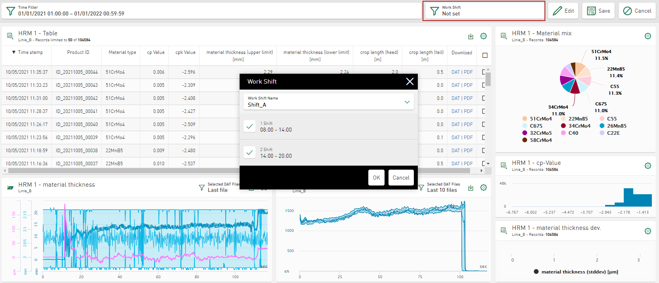Viewport: 659px width, 283px height.
Task: Open settings gear of material thickness dev. panel
Action: (648, 231)
